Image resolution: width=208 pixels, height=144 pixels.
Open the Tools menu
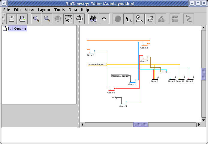(59, 10)
